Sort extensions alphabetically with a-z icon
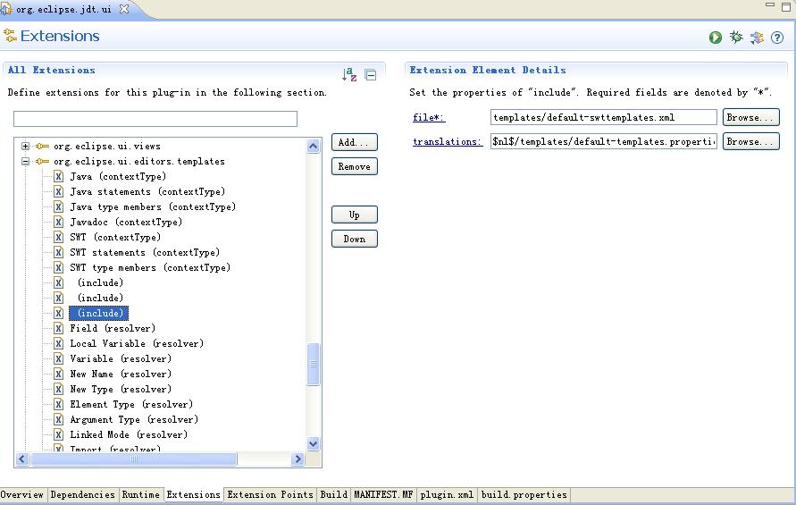The width and height of the screenshot is (796, 505). tap(349, 74)
